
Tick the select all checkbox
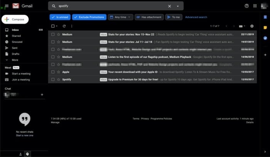[x=53, y=26]
